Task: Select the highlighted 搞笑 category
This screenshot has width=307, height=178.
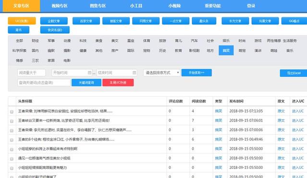Action: (226, 50)
